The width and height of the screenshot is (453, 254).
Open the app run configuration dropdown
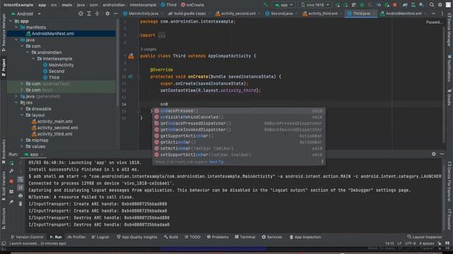pos(284,5)
